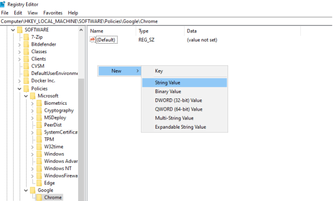Click the W32time folder icon
The width and height of the screenshot is (335, 201).
[x=39, y=147]
